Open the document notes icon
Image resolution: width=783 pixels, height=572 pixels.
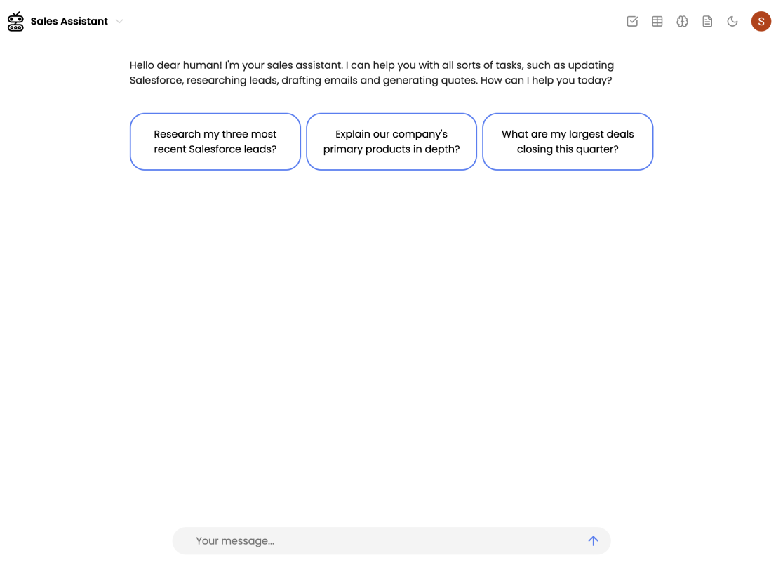(707, 21)
